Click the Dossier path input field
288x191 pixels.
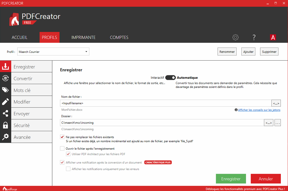[162, 123]
